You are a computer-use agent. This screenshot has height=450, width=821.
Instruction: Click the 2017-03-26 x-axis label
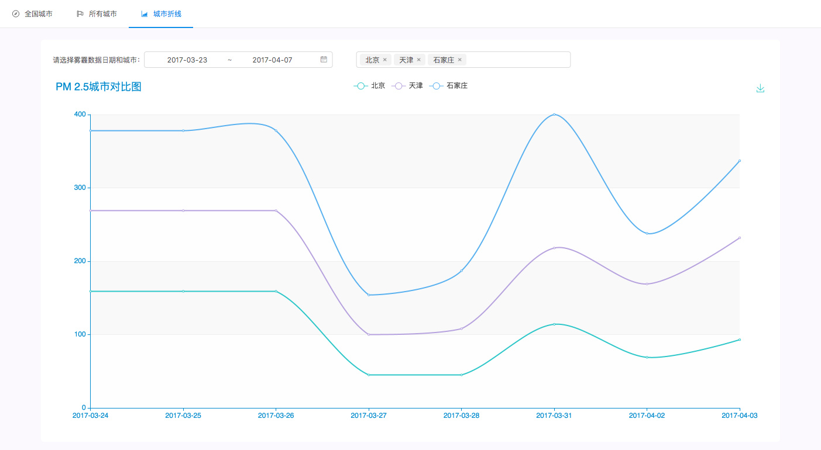tap(276, 416)
